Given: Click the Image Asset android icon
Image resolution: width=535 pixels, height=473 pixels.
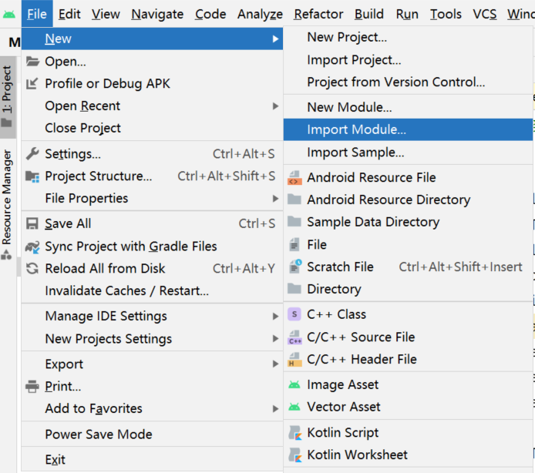Looking at the screenshot, I should [x=294, y=384].
